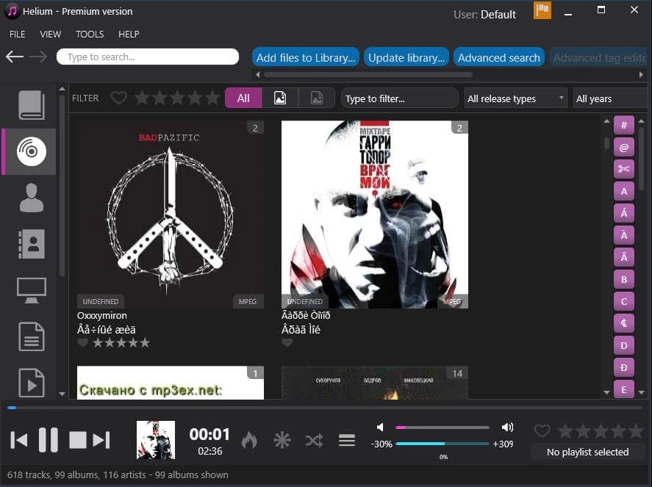The image size is (652, 487).
Task: Click sidebar scroll-down arrow
Action: click(x=62, y=394)
